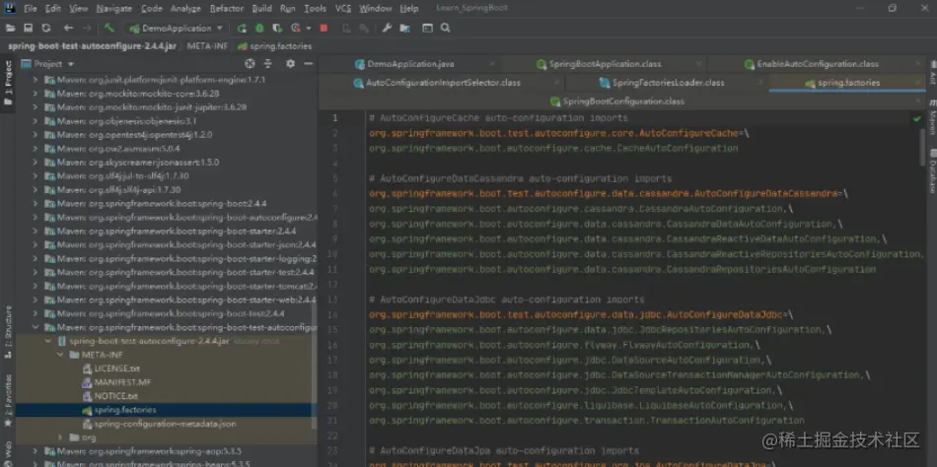Click META-INF in the breadcrumb bar

point(205,46)
